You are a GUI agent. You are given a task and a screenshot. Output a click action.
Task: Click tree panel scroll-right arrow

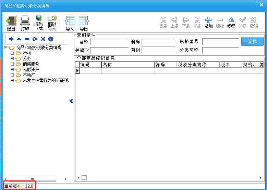click(x=66, y=179)
